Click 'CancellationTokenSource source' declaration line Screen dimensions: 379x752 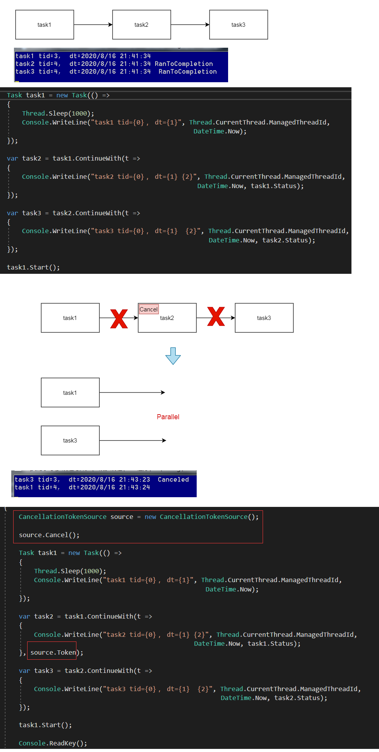pos(138,517)
